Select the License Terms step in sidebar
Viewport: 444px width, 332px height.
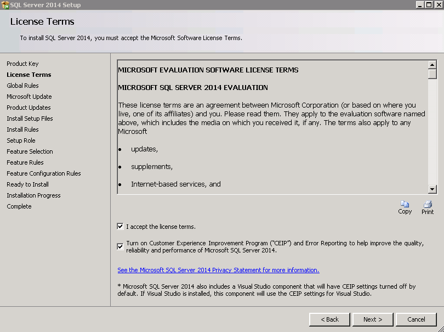pos(29,75)
